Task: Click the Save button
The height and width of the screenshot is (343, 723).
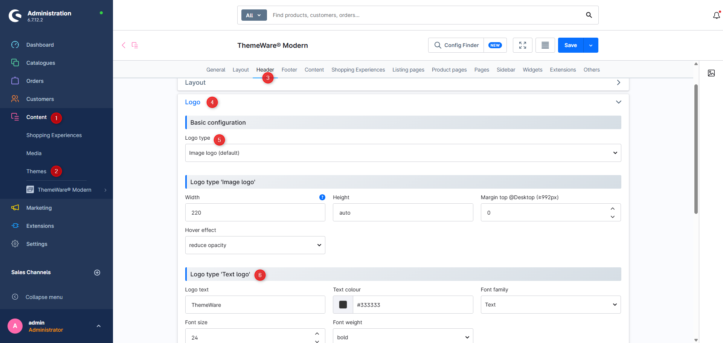Action: 571,45
